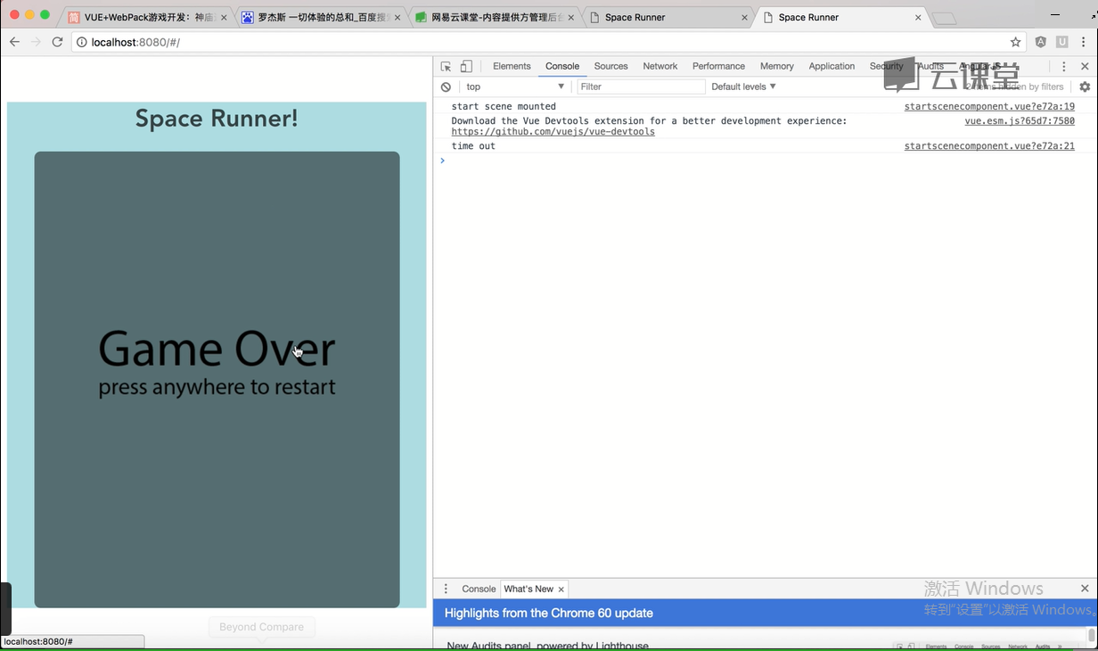
Task: Click the site info icon in address bar
Action: 81,42
